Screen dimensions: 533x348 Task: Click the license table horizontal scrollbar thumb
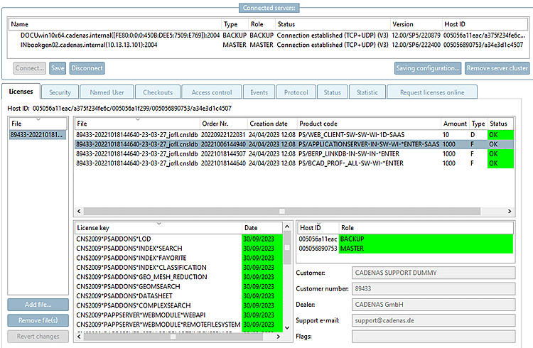click(282, 212)
